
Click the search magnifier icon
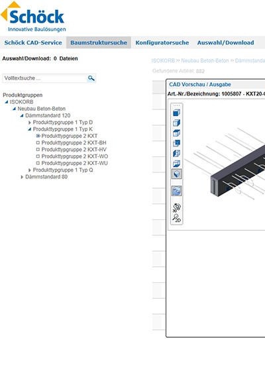91,78
